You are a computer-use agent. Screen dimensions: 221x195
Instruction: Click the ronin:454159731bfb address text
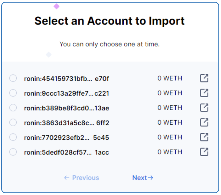pyautogui.click(x=66, y=79)
